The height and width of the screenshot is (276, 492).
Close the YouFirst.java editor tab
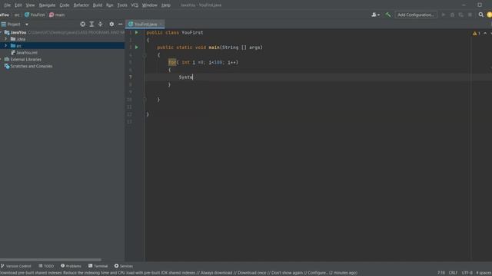click(x=161, y=24)
